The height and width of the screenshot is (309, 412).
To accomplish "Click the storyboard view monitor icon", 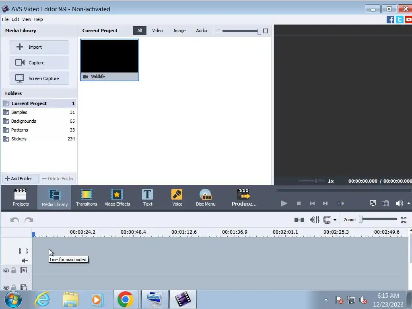I will (327, 220).
